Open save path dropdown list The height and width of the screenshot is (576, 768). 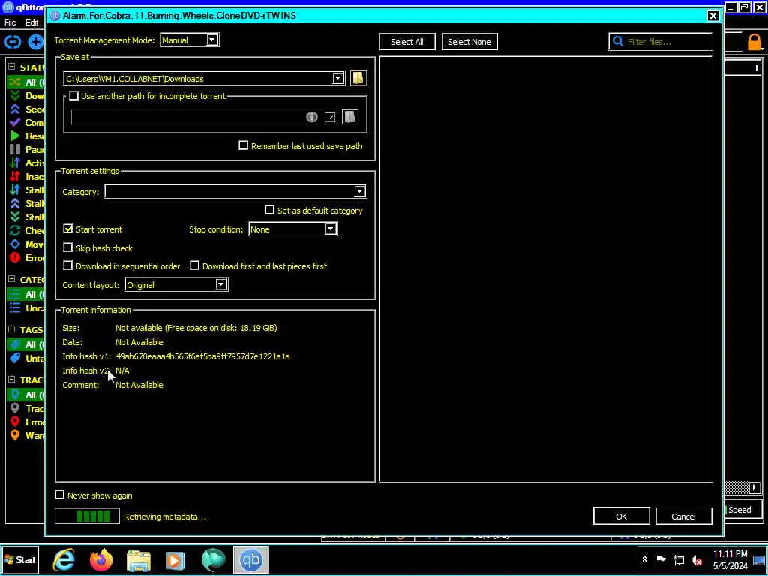click(338, 78)
